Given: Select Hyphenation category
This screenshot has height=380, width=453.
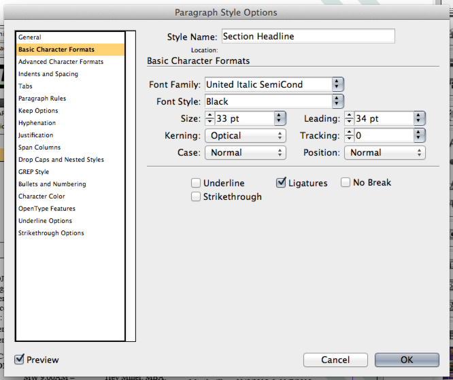Looking at the screenshot, I should tap(70, 123).
